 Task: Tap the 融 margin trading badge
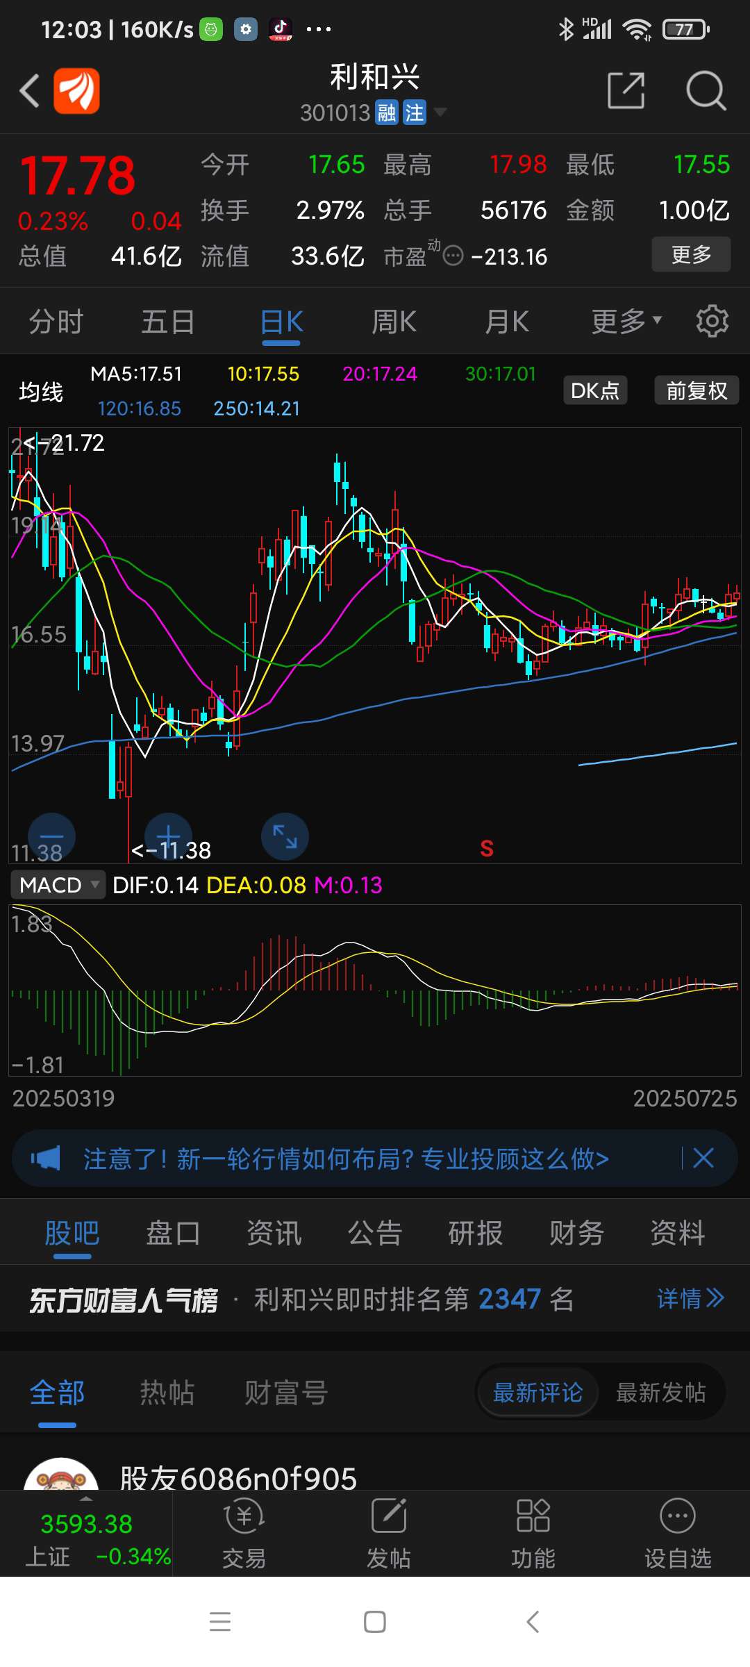[x=387, y=113]
